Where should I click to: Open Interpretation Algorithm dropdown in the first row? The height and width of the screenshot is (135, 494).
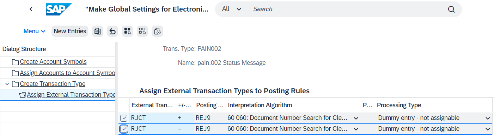coord(356,118)
